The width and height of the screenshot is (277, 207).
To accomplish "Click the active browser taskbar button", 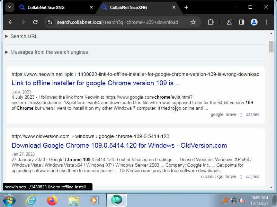I will point(117,200).
